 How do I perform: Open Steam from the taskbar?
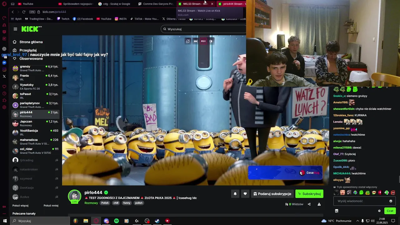pyautogui.click(x=157, y=221)
